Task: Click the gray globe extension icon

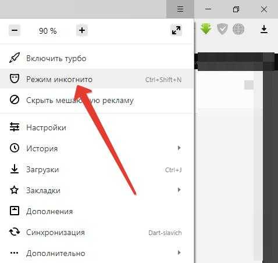Action: [238, 29]
